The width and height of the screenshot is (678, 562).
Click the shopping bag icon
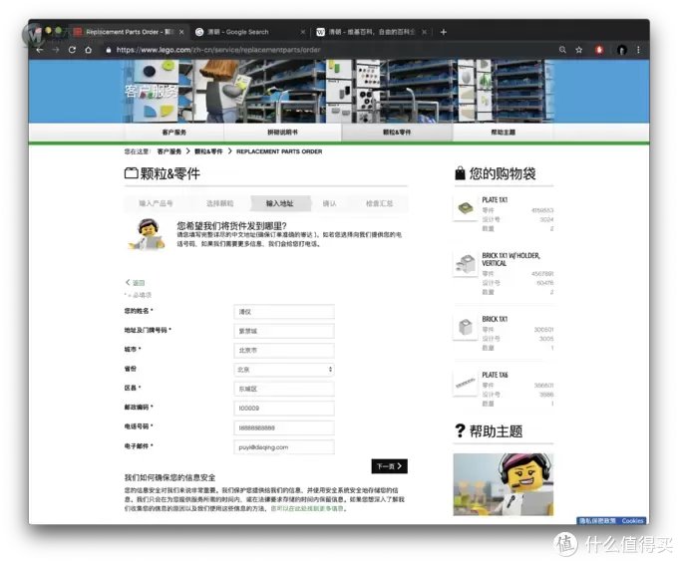click(x=460, y=173)
